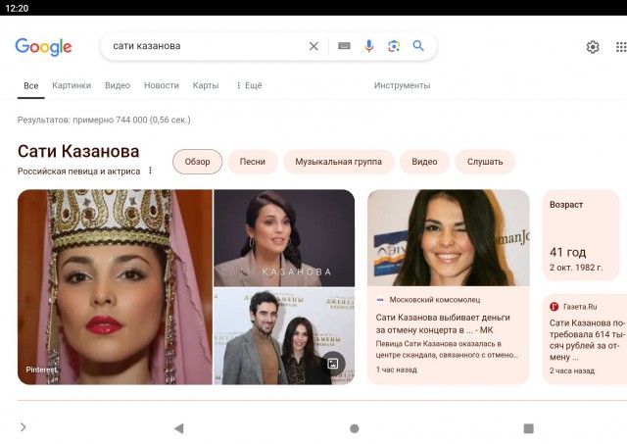The height and width of the screenshot is (444, 627).
Task: Click the 'Сати Казанова' heading
Action: (x=78, y=151)
